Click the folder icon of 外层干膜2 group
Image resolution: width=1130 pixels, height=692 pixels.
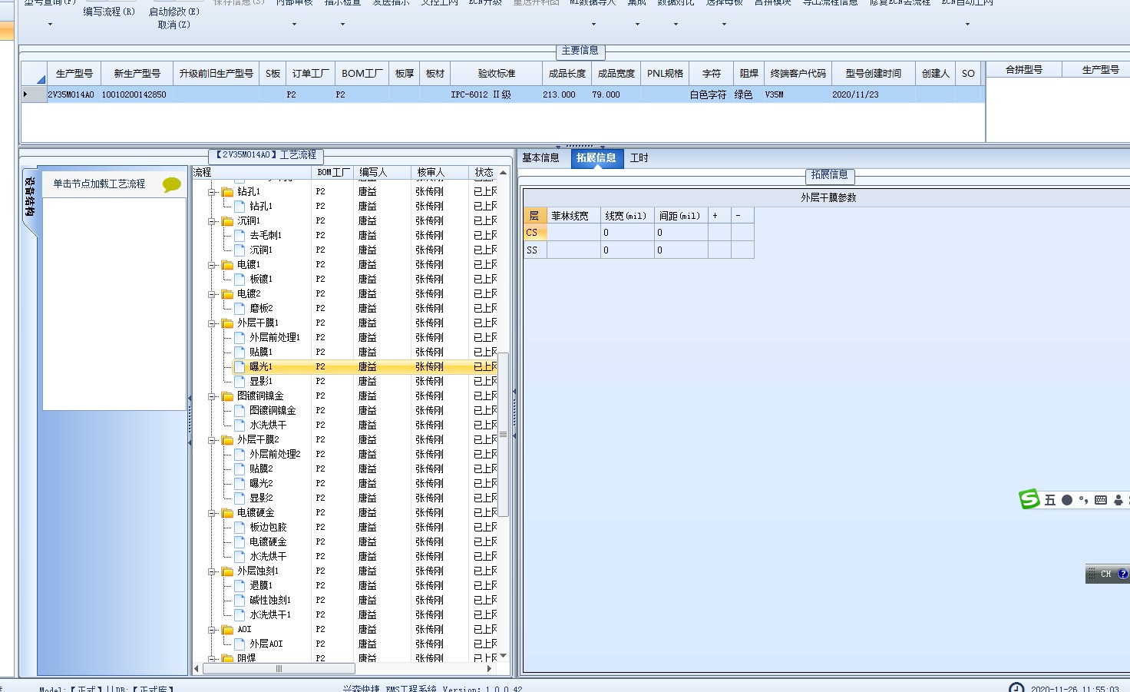pyautogui.click(x=227, y=439)
